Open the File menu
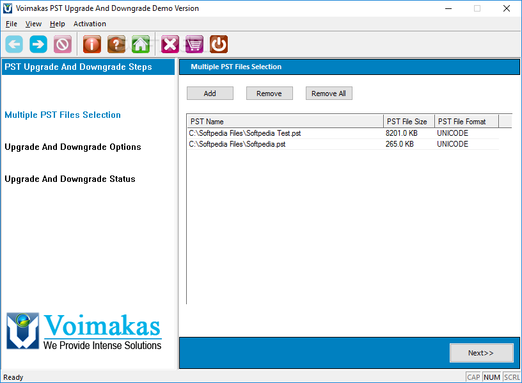 click(12, 24)
